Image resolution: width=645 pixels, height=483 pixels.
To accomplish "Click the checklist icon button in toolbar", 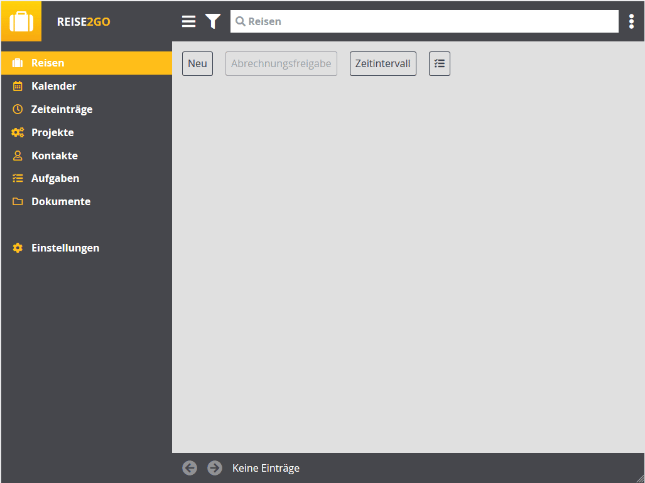I will 440,63.
